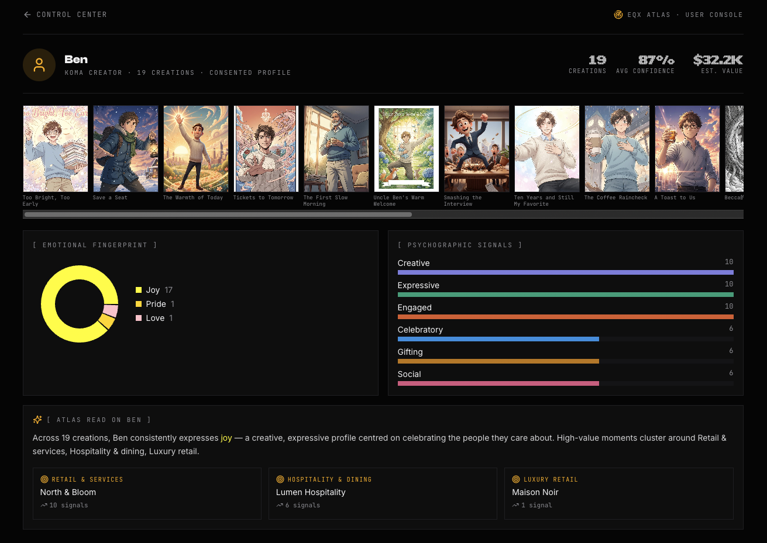767x543 pixels.
Task: Click the EQX Atlas target logo icon
Action: click(618, 15)
